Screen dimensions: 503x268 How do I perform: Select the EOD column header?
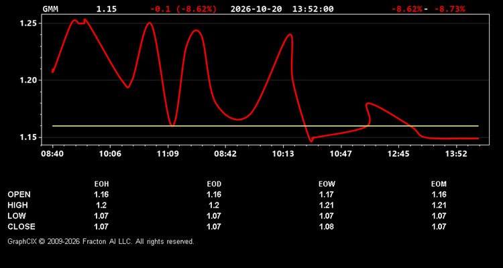[x=214, y=184]
